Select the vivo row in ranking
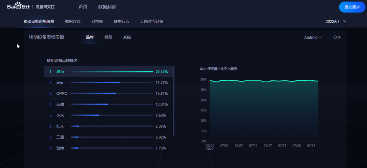Image resolution: width=367 pixels, height=168 pixels. [108, 83]
